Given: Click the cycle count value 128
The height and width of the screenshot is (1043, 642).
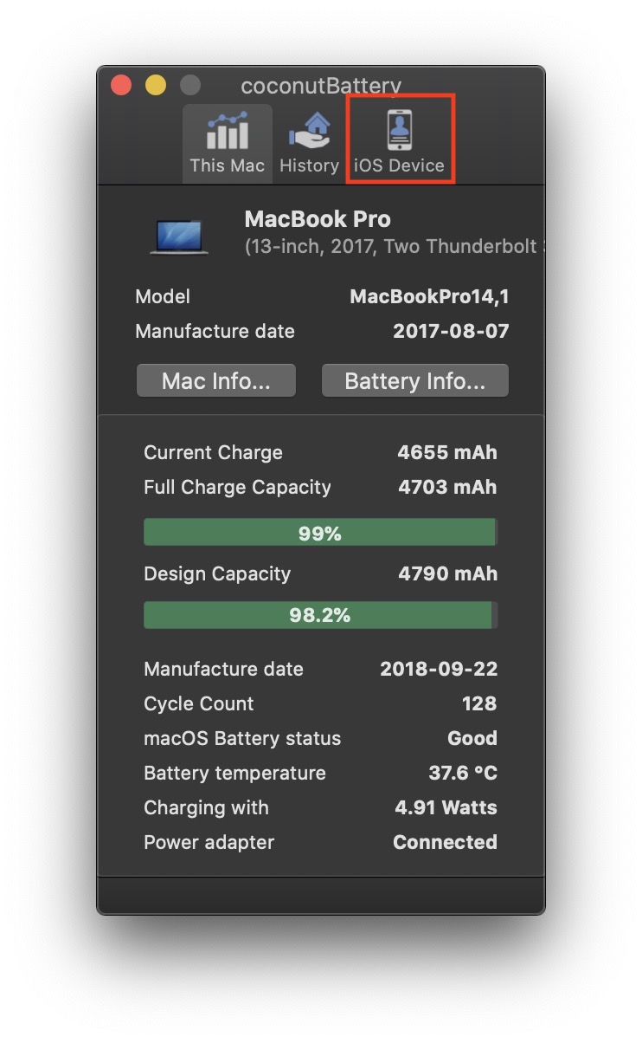Looking at the screenshot, I should pyautogui.click(x=478, y=704).
